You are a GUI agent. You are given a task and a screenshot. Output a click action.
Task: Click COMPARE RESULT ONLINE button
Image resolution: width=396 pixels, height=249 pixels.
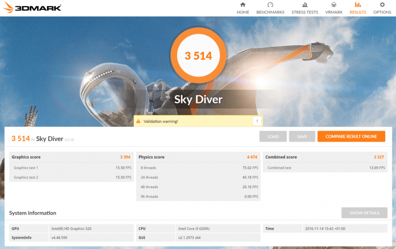(351, 136)
